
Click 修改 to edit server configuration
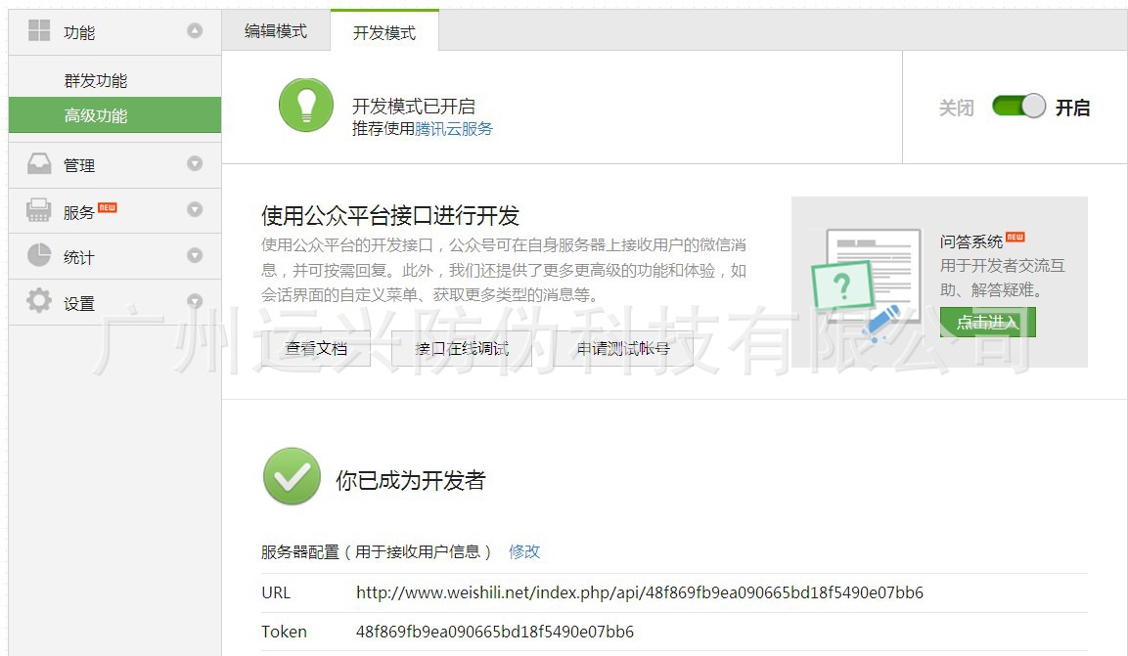tap(524, 551)
